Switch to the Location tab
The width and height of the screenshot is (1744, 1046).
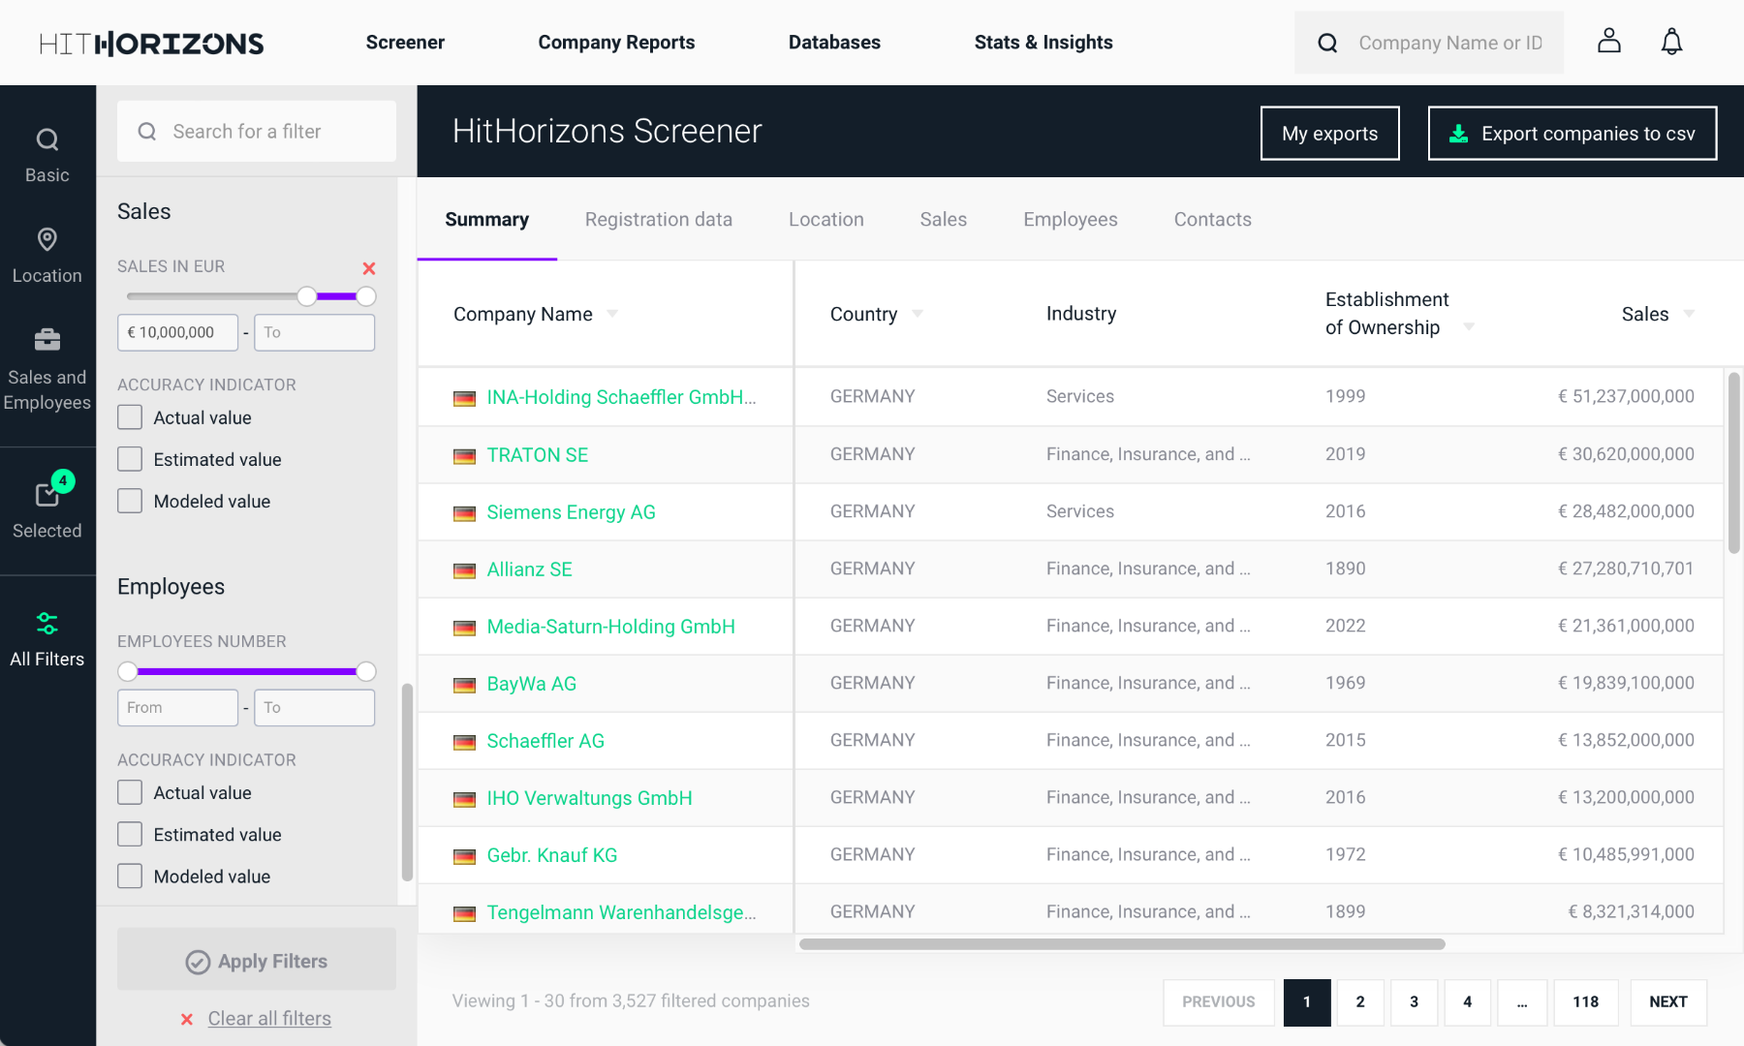pos(825,219)
